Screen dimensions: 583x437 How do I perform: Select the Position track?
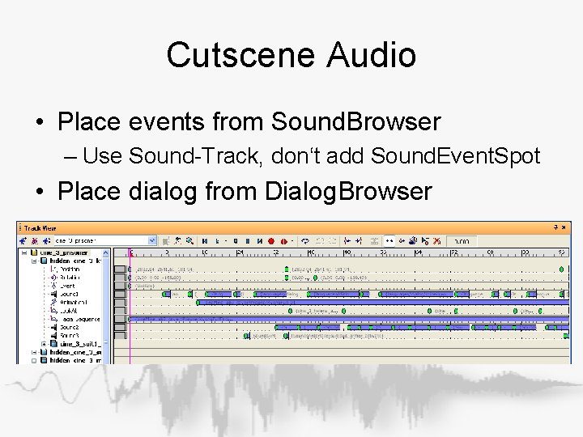click(70, 269)
